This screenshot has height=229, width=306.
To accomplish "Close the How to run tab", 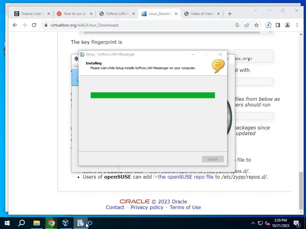I will (91, 14).
